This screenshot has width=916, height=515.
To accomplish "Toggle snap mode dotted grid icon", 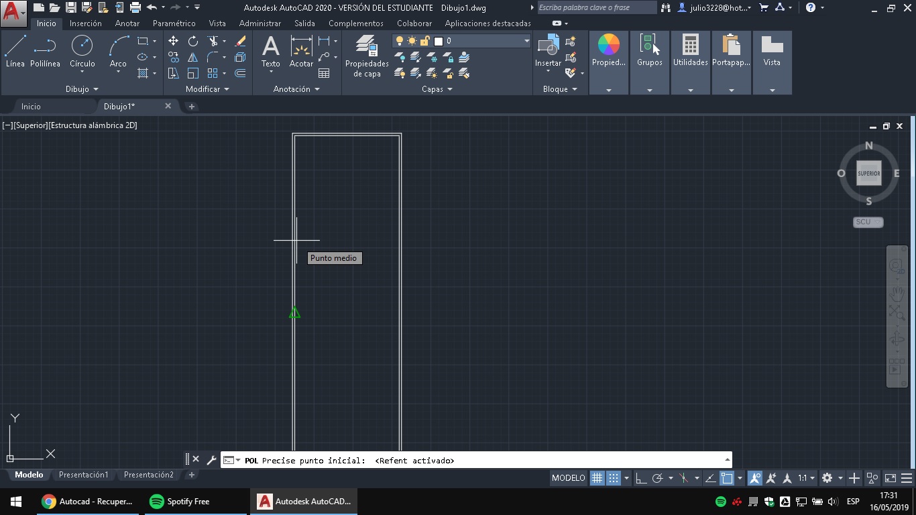I will [x=614, y=478].
